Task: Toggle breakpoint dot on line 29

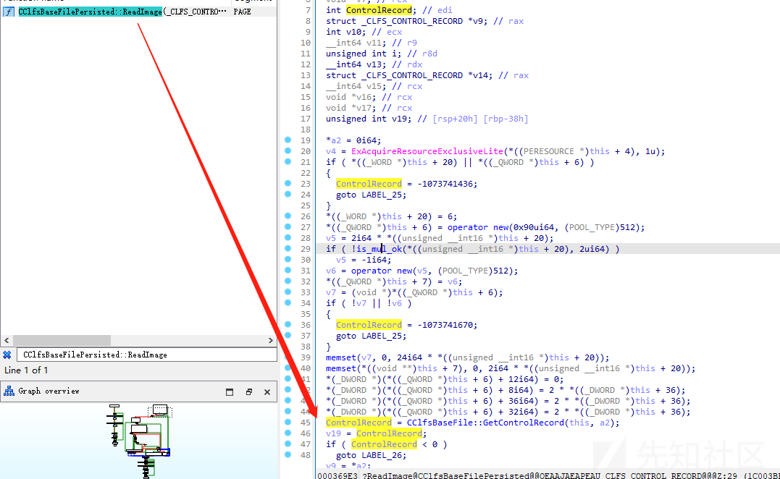Action: (x=289, y=249)
